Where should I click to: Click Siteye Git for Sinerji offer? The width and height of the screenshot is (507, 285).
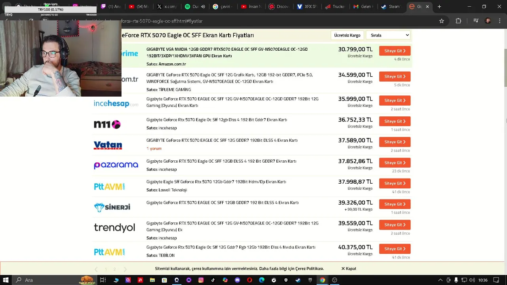point(395,204)
